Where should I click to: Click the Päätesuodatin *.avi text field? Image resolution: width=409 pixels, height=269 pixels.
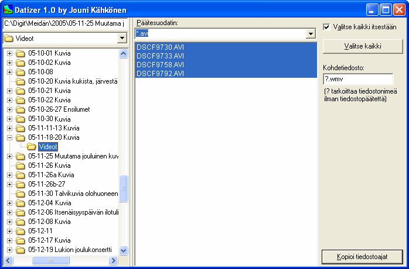click(x=221, y=34)
